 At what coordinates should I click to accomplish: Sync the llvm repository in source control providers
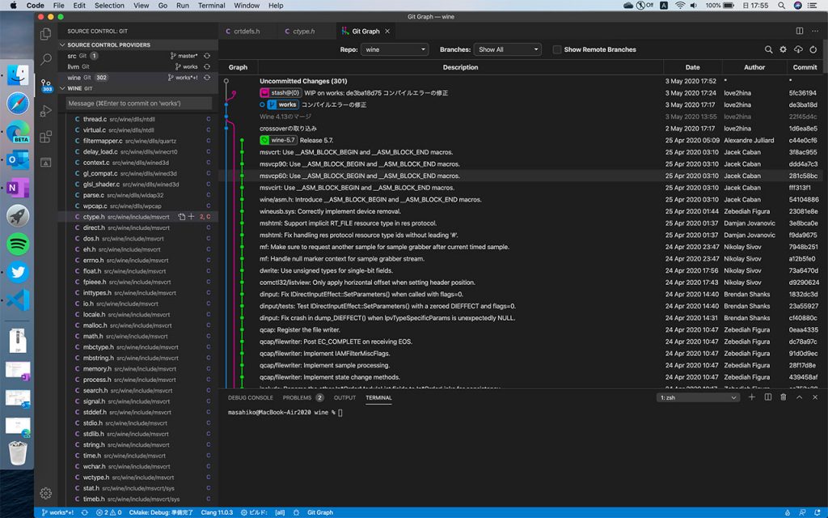click(207, 66)
